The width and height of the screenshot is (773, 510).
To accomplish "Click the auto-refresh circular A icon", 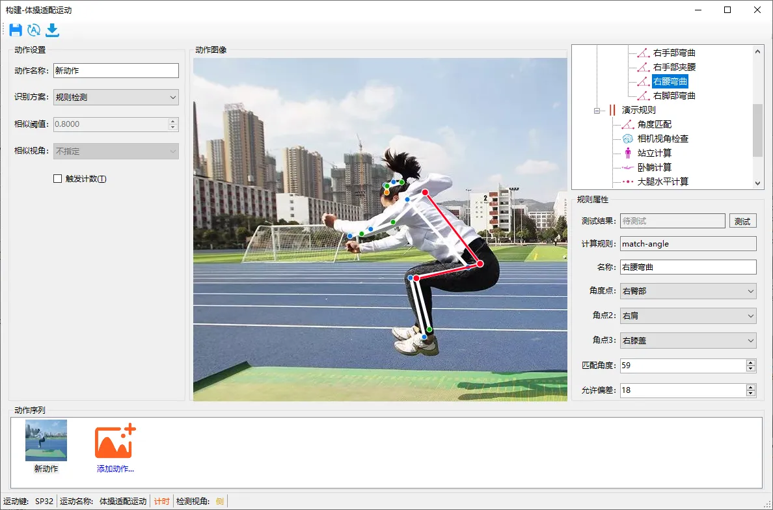I will point(34,30).
